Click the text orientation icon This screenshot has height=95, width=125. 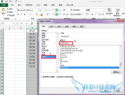tap(64, 10)
